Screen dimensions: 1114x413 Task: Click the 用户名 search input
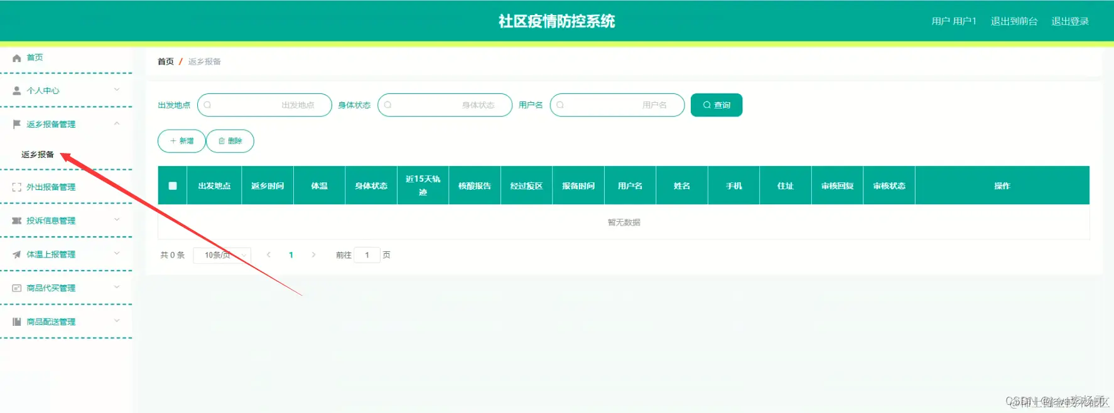[617, 105]
